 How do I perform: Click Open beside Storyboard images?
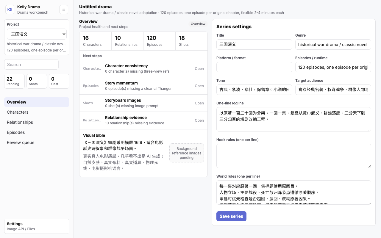coord(199,103)
